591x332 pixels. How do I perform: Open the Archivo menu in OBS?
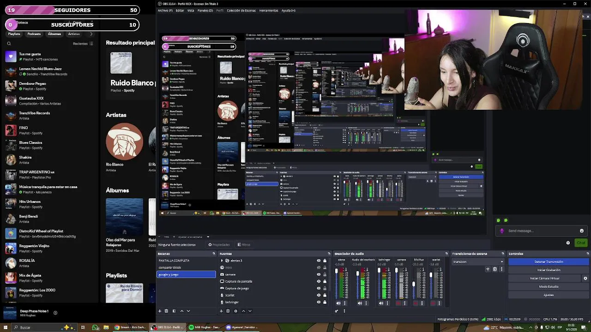165,10
